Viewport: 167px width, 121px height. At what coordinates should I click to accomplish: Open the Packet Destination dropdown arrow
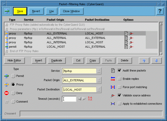point(99,89)
